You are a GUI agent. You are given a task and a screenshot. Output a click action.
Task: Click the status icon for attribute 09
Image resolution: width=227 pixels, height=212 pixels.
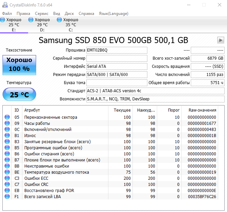[7, 123]
